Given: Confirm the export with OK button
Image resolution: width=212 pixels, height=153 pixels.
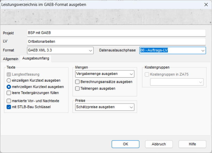Looking at the screenshot, I should 125,144.
